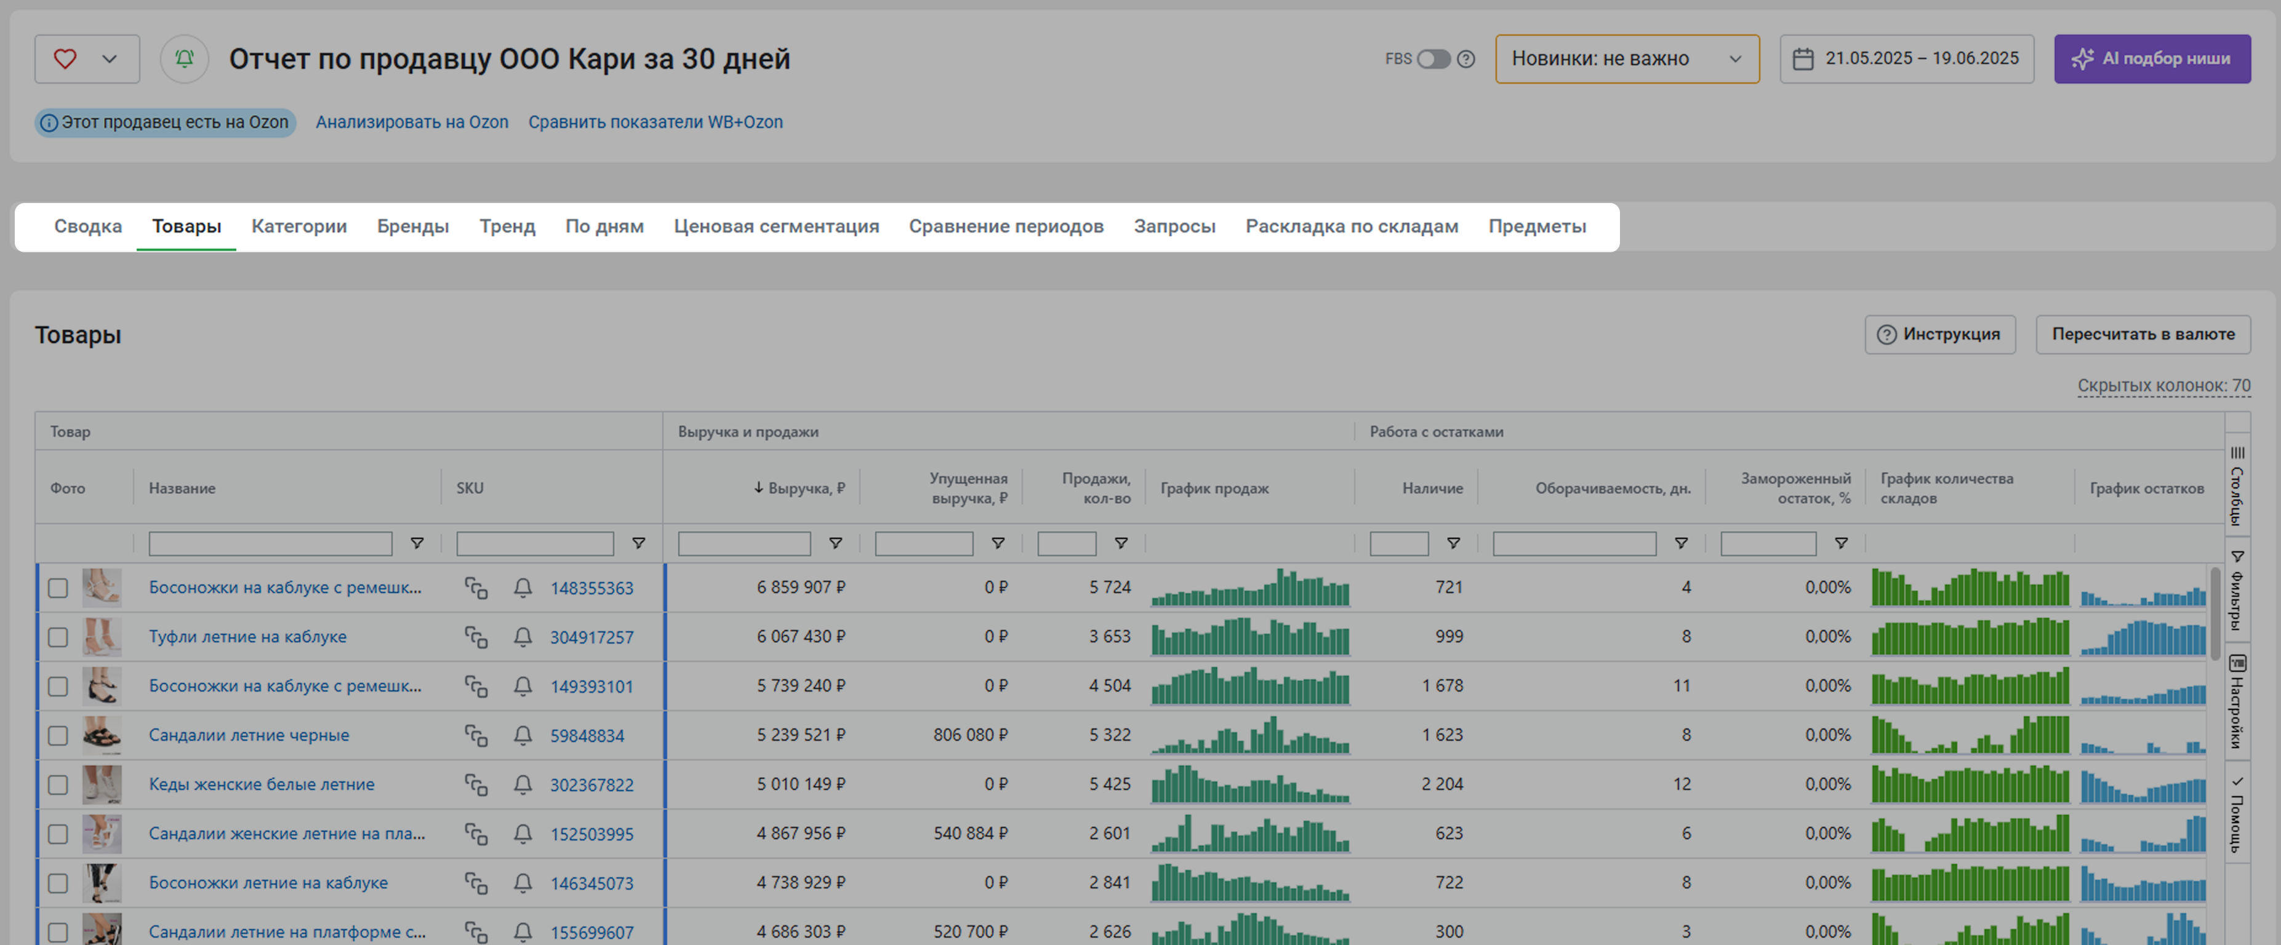Expand the favorites dropdown chevron
2281x945 pixels.
point(110,58)
